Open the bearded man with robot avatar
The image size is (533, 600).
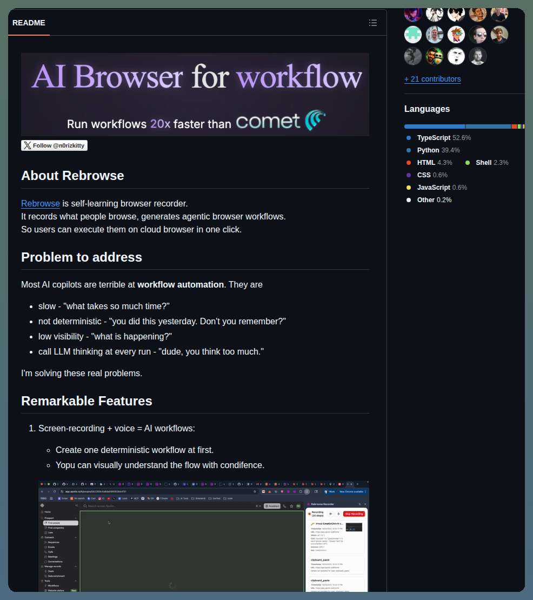pyautogui.click(x=435, y=56)
